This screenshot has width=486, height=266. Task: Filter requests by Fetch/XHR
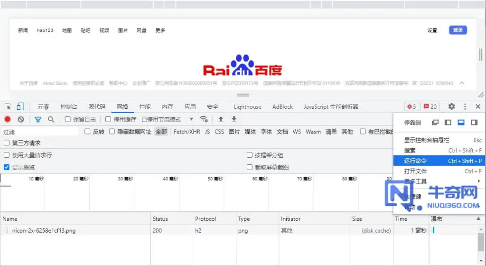point(187,132)
